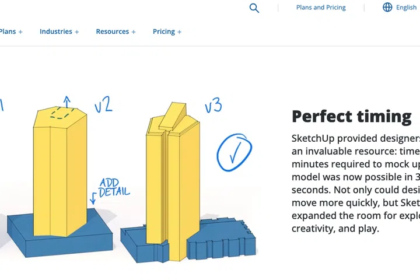Click the handwritten v2 label

pos(103,106)
